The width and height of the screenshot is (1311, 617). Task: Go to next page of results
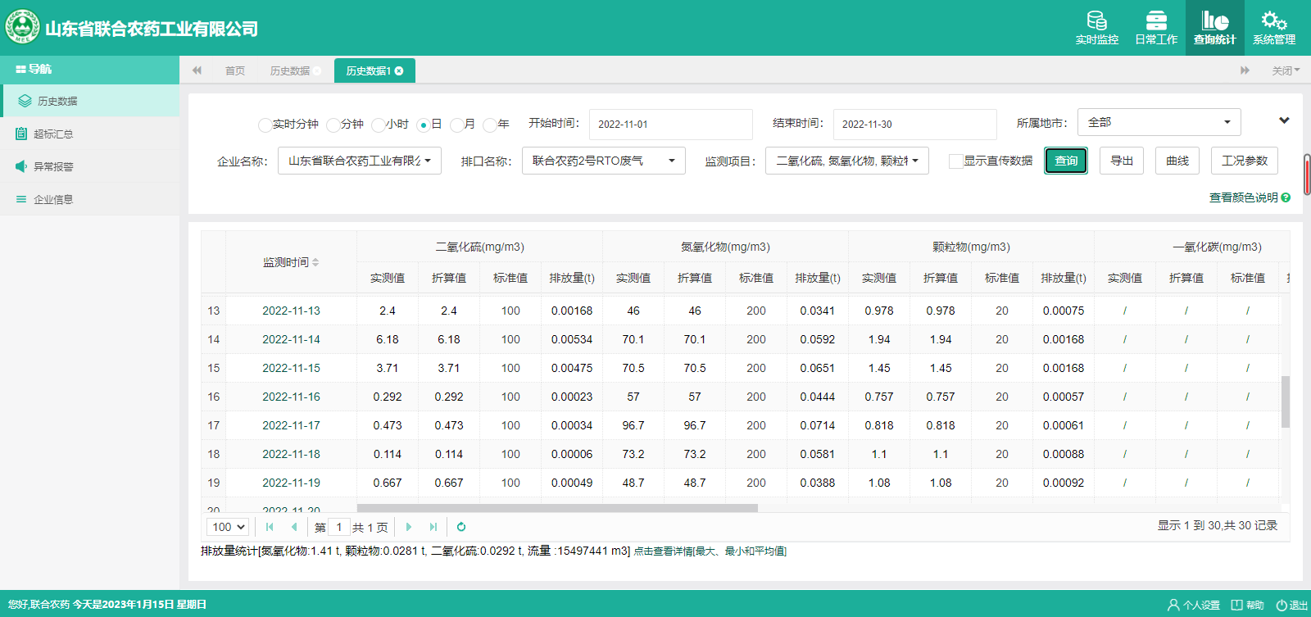point(408,527)
